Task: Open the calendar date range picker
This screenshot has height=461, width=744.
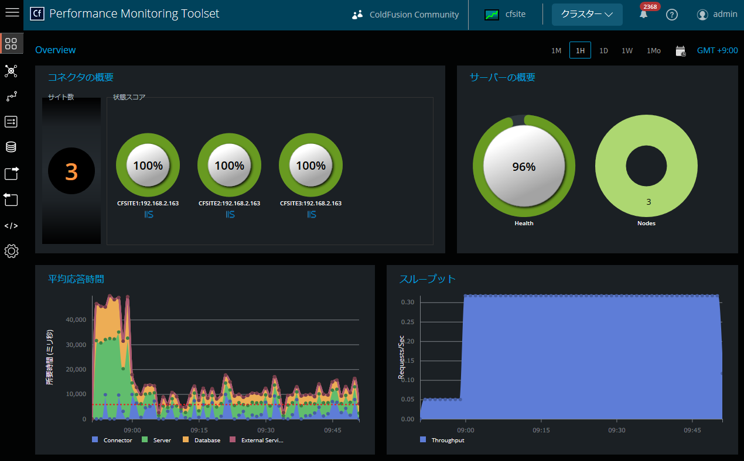Action: [x=681, y=51]
